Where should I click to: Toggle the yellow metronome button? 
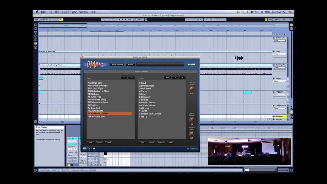click(61, 20)
